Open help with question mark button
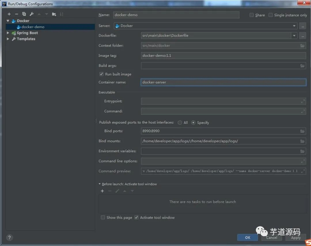Screen dimensions: 311x246 coord(9,237)
